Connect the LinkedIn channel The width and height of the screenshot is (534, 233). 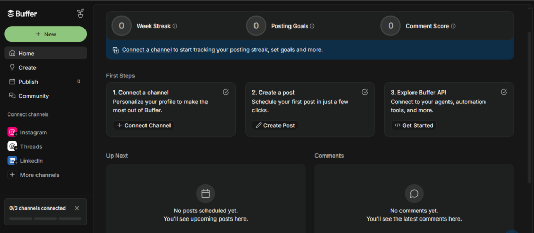[46, 161]
